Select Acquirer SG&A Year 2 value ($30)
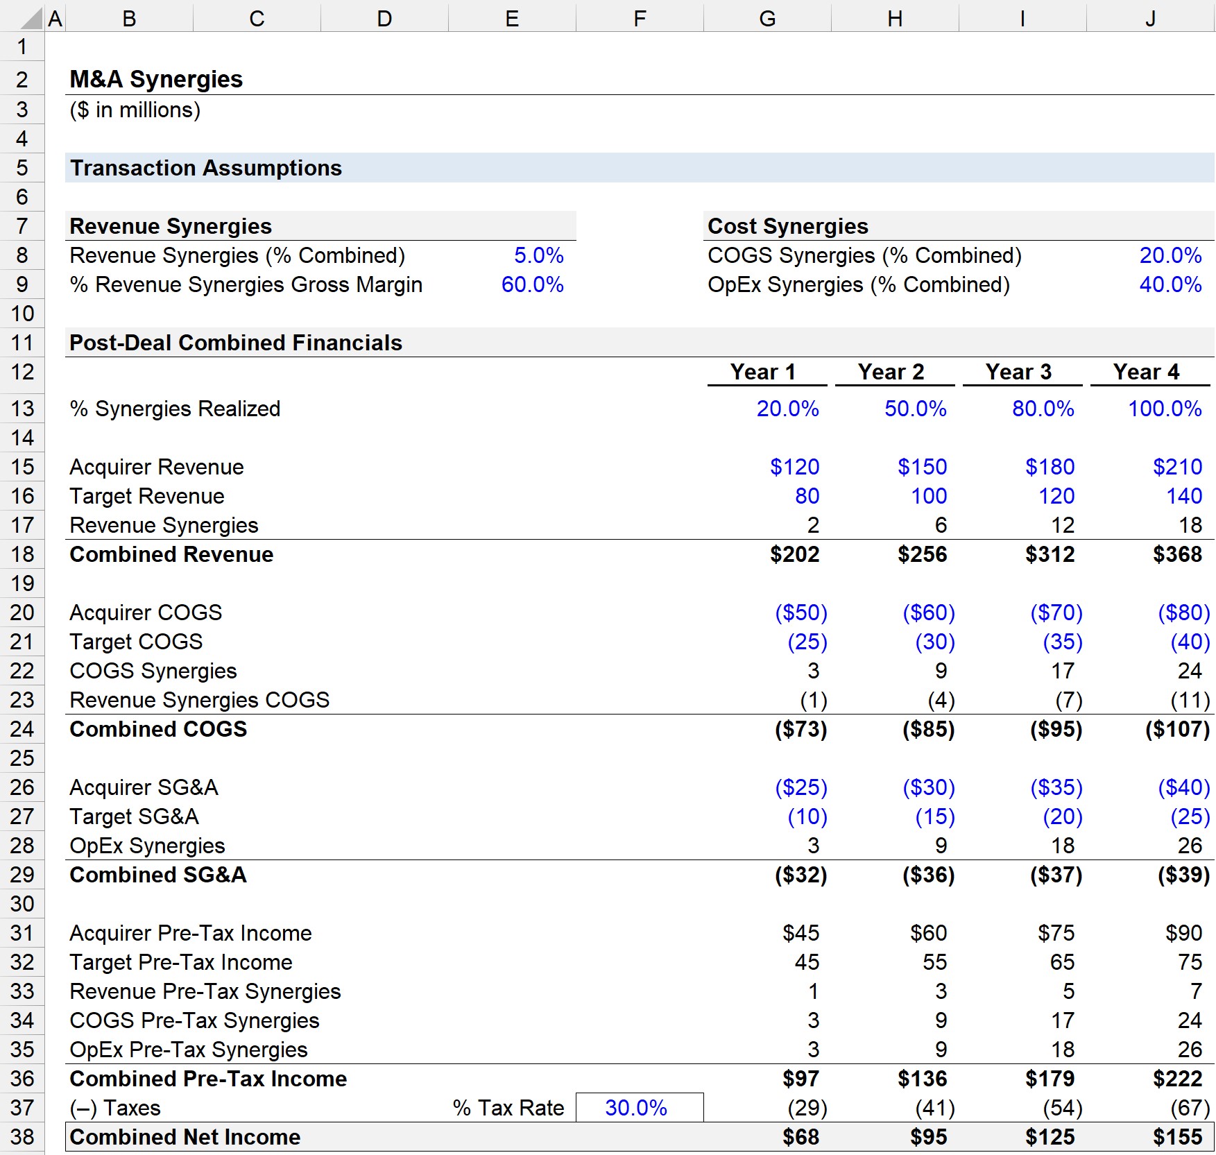Screen dimensions: 1216x1155 (x=929, y=787)
